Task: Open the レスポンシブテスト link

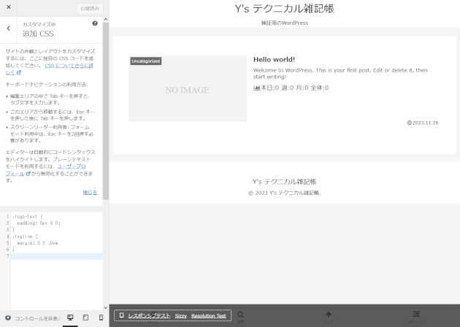Action: (149, 316)
